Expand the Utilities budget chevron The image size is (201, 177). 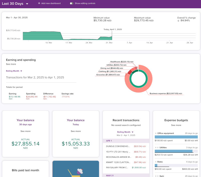(156, 147)
